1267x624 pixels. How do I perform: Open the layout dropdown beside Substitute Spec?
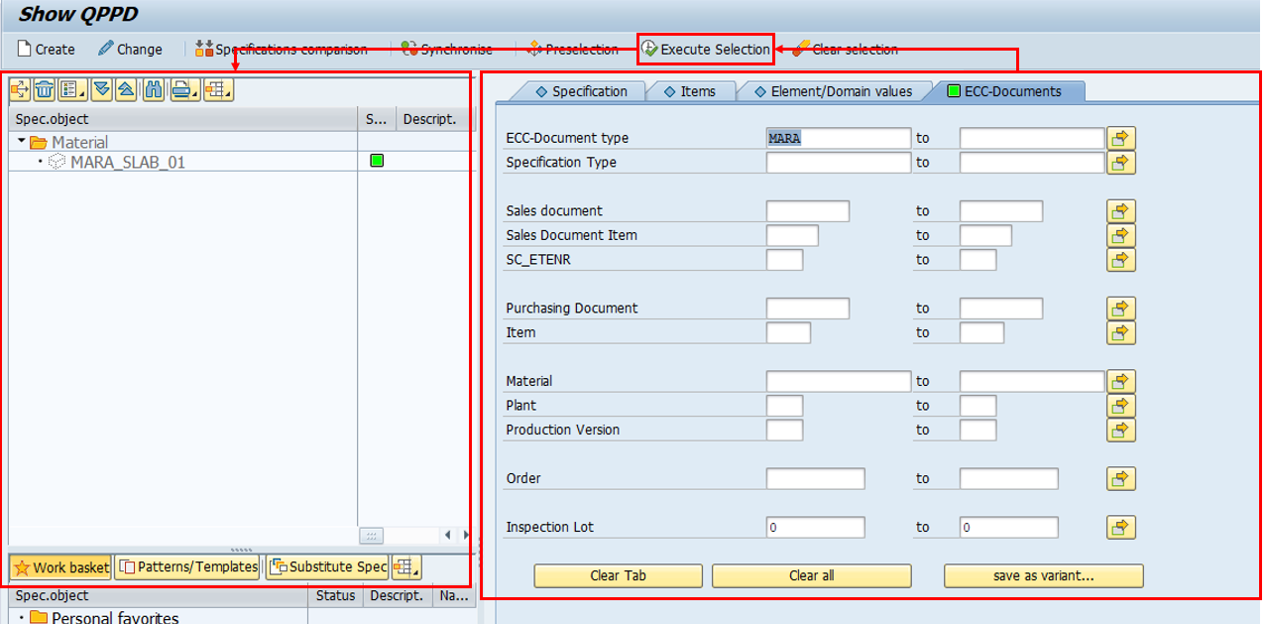tap(405, 567)
